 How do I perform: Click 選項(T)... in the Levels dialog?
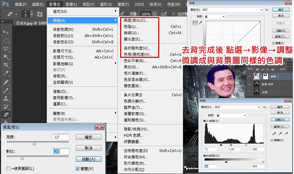pos(280,127)
